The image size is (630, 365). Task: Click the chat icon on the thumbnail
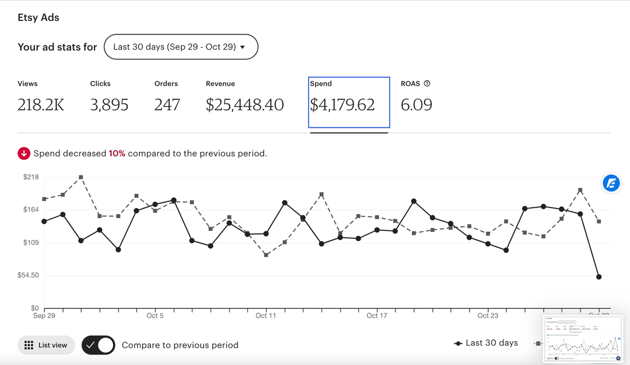click(x=618, y=358)
